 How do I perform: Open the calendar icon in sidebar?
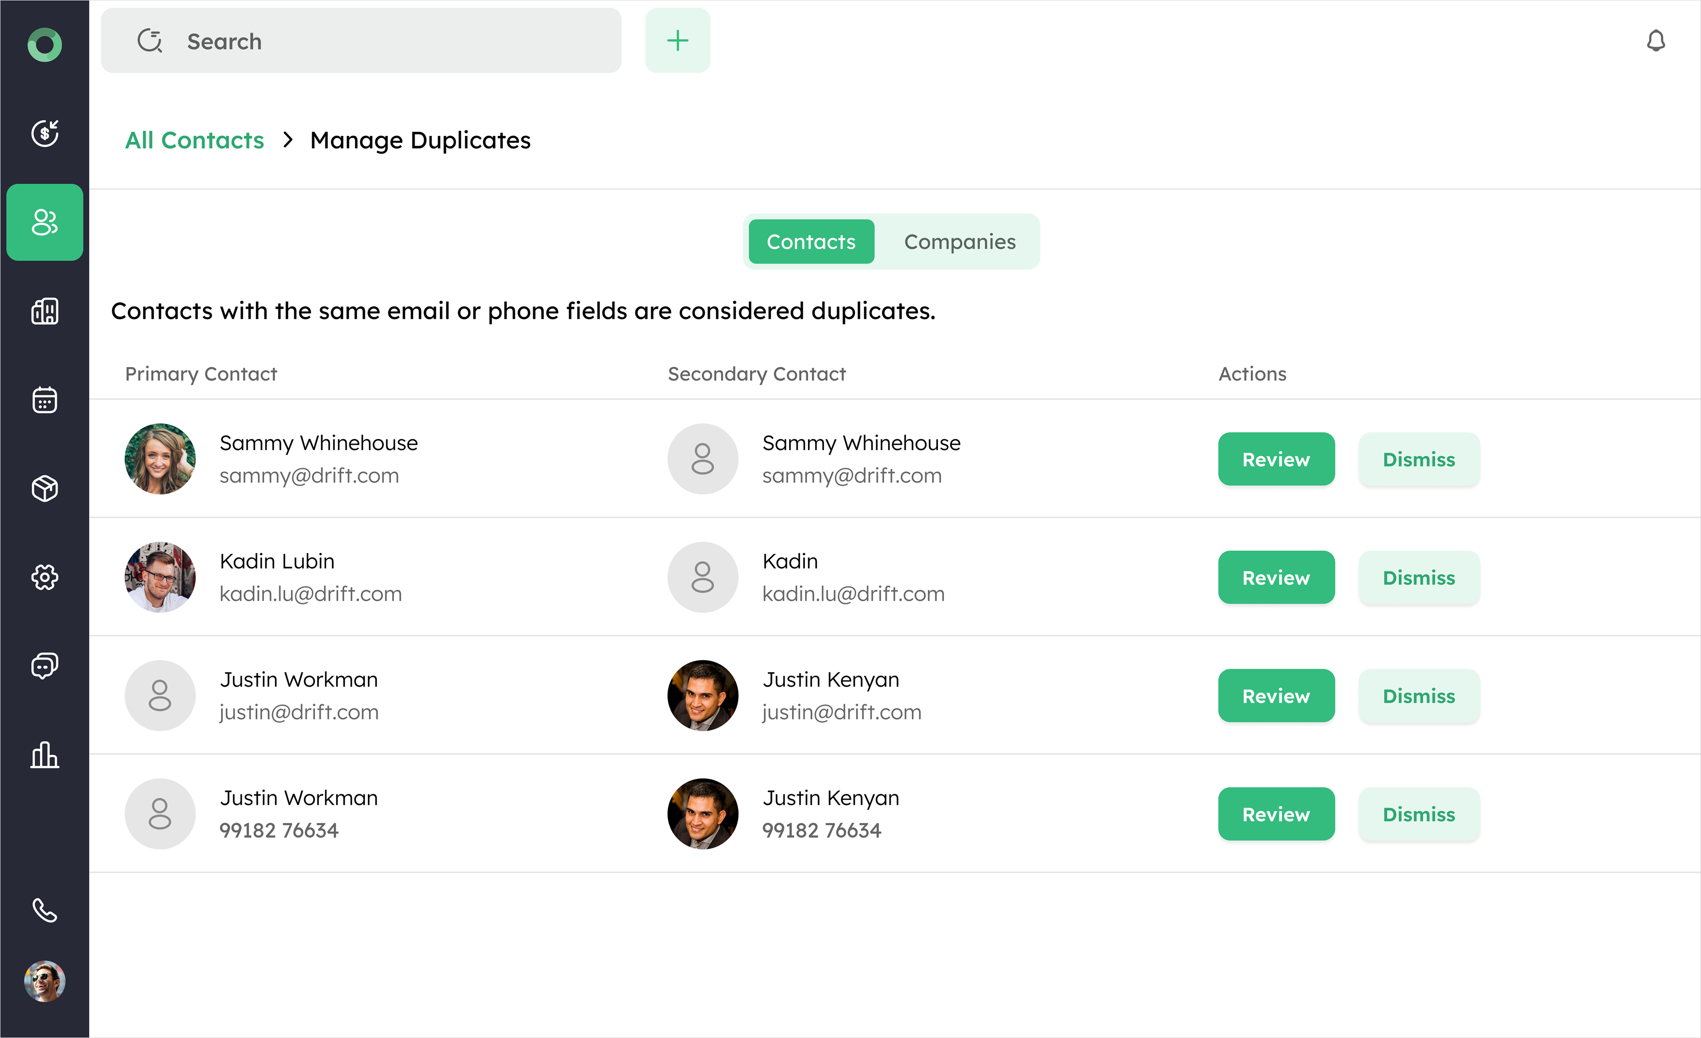pyautogui.click(x=45, y=400)
